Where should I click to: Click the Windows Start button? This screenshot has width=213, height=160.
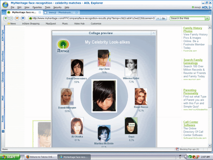10,157
